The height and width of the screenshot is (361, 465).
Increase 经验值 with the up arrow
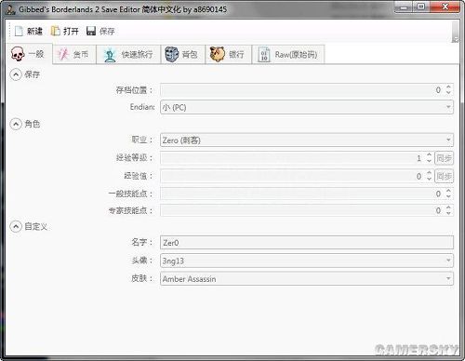pos(429,173)
